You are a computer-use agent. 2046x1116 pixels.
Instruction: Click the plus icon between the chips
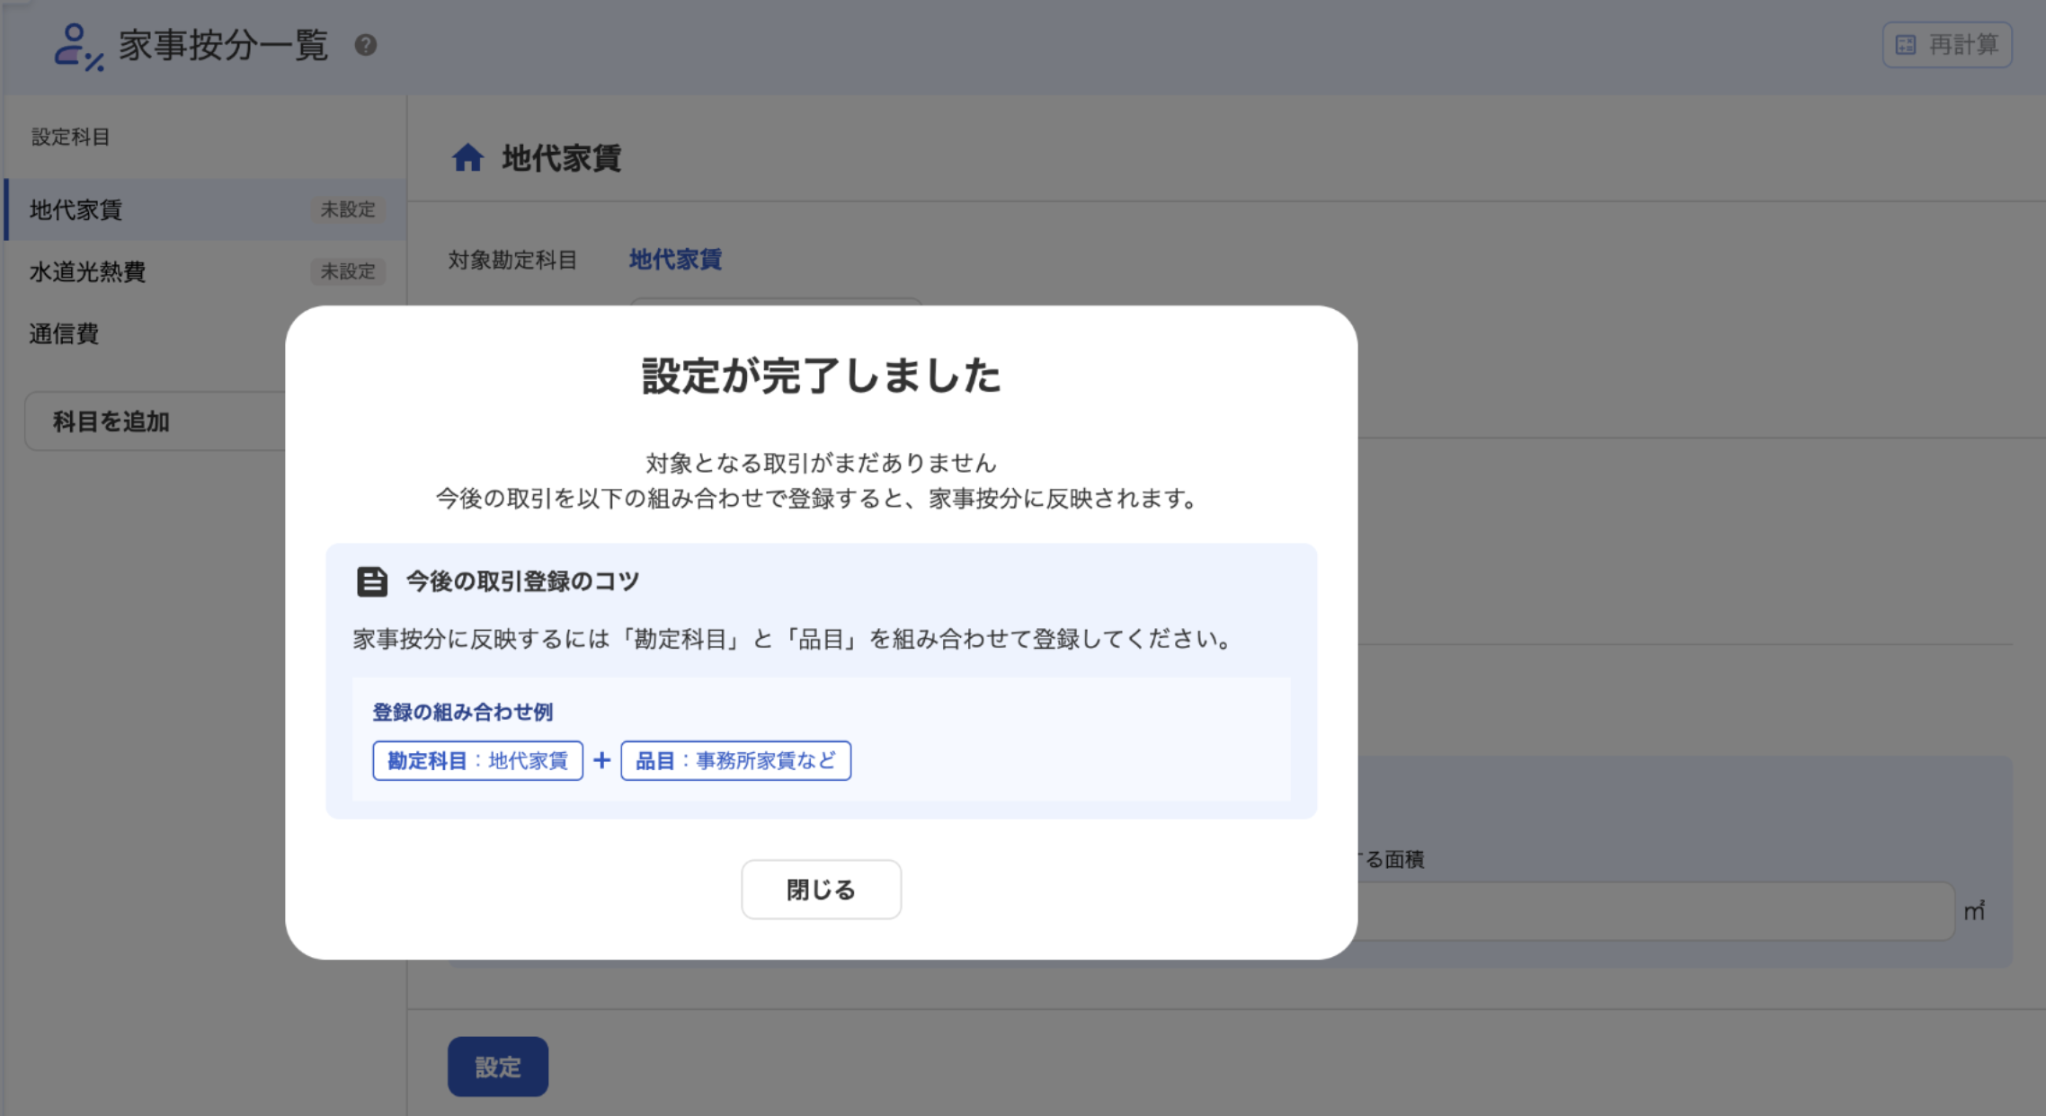[602, 761]
